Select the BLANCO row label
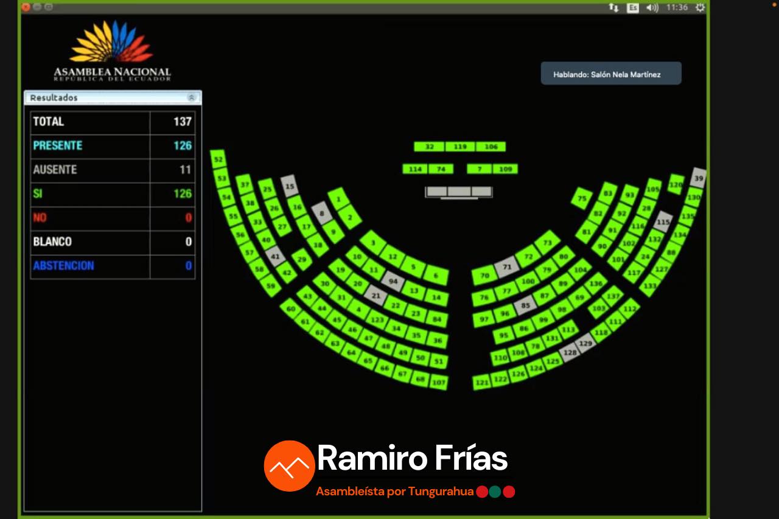The image size is (779, 519). pyautogui.click(x=52, y=242)
